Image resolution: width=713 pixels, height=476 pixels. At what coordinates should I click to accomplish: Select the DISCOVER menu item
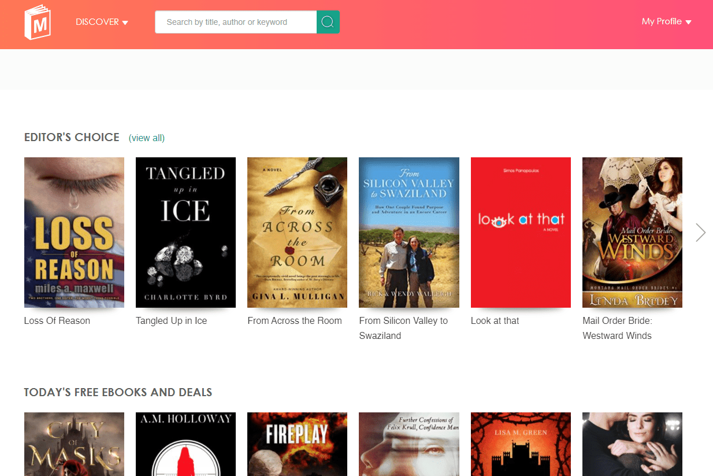pos(97,21)
